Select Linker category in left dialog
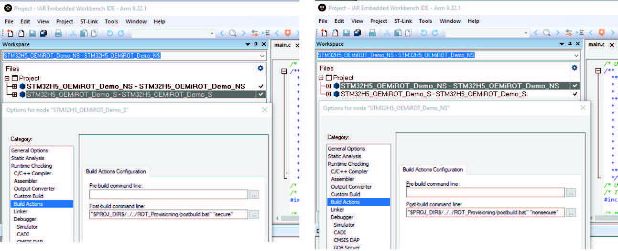This screenshot has width=618, height=251. coord(21,211)
